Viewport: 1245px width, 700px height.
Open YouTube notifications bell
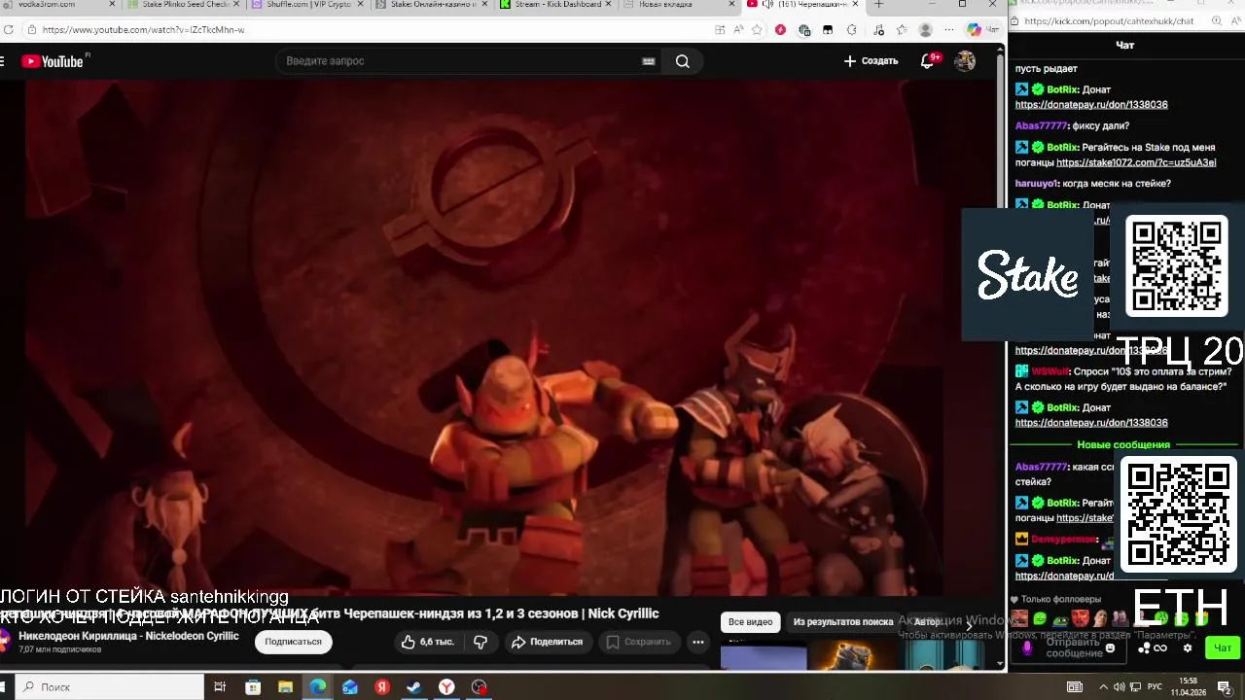(x=928, y=61)
